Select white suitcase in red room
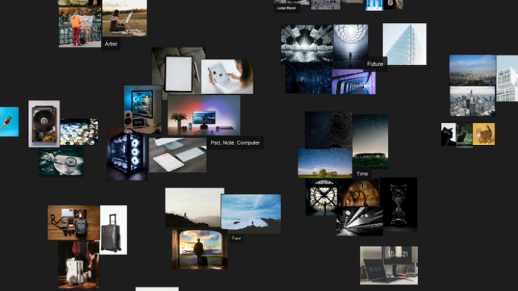The image size is (518, 291). [78, 265]
